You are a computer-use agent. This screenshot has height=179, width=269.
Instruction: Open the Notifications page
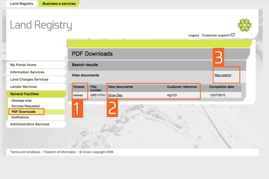pyautogui.click(x=20, y=117)
